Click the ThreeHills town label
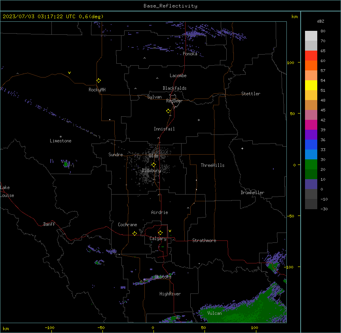Viewport: 341px width, 333px height. pos(212,165)
